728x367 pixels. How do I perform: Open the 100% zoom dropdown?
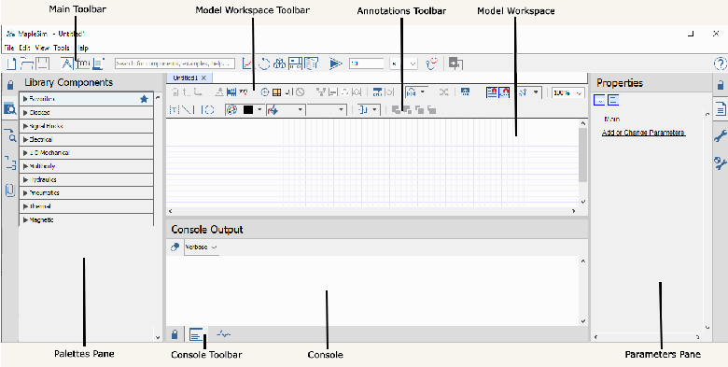click(567, 92)
